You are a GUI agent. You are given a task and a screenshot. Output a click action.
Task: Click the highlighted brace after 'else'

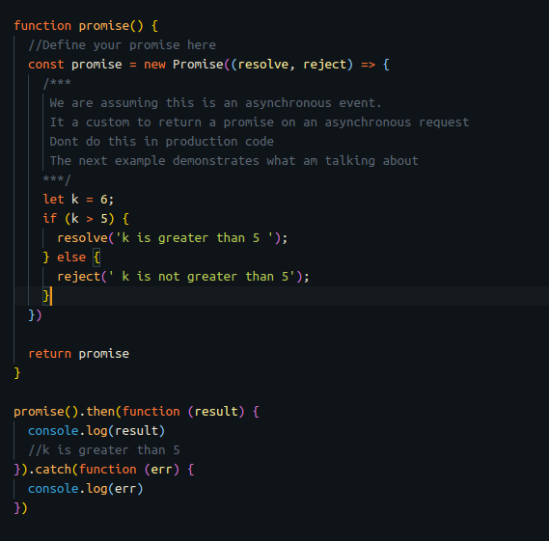(x=96, y=257)
